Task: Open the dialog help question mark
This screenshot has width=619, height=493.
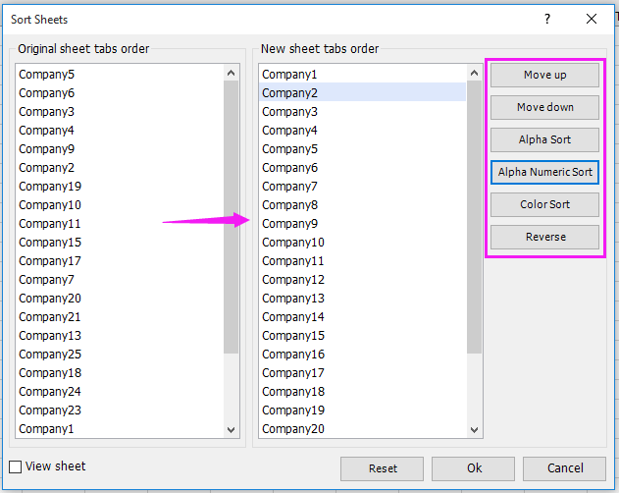Action: click(x=547, y=19)
